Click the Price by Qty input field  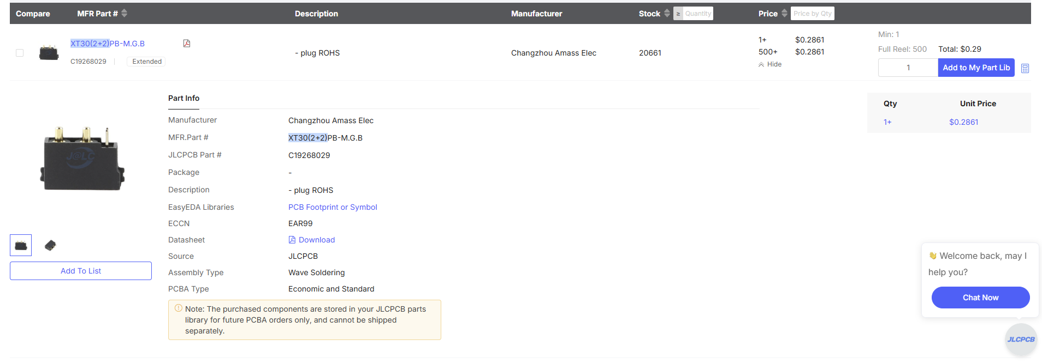(813, 14)
